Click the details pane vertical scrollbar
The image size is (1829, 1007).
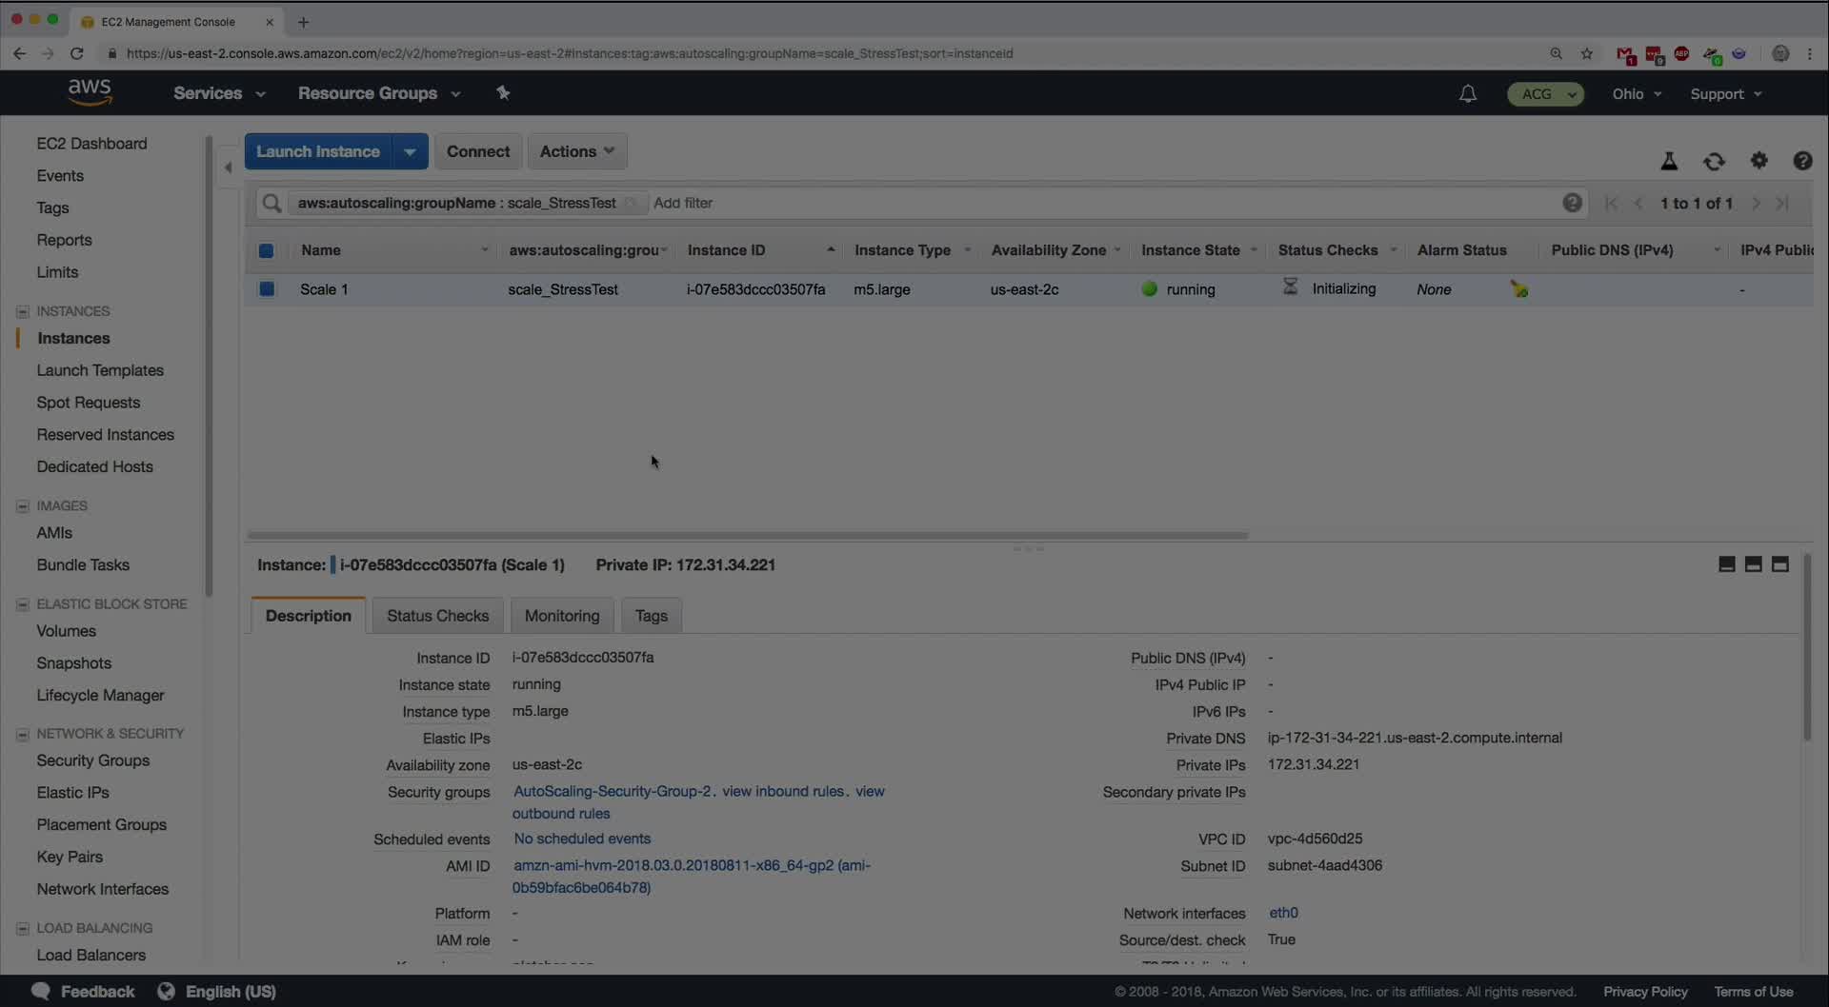(1806, 647)
